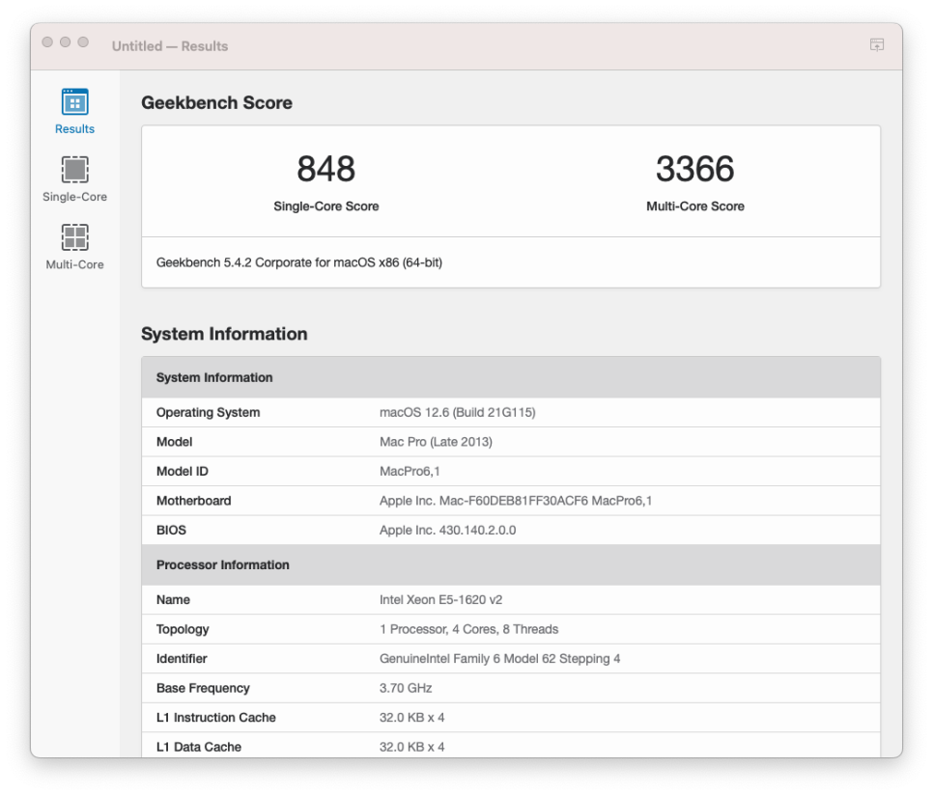
Task: Click the zoom window button
Action: pos(83,42)
